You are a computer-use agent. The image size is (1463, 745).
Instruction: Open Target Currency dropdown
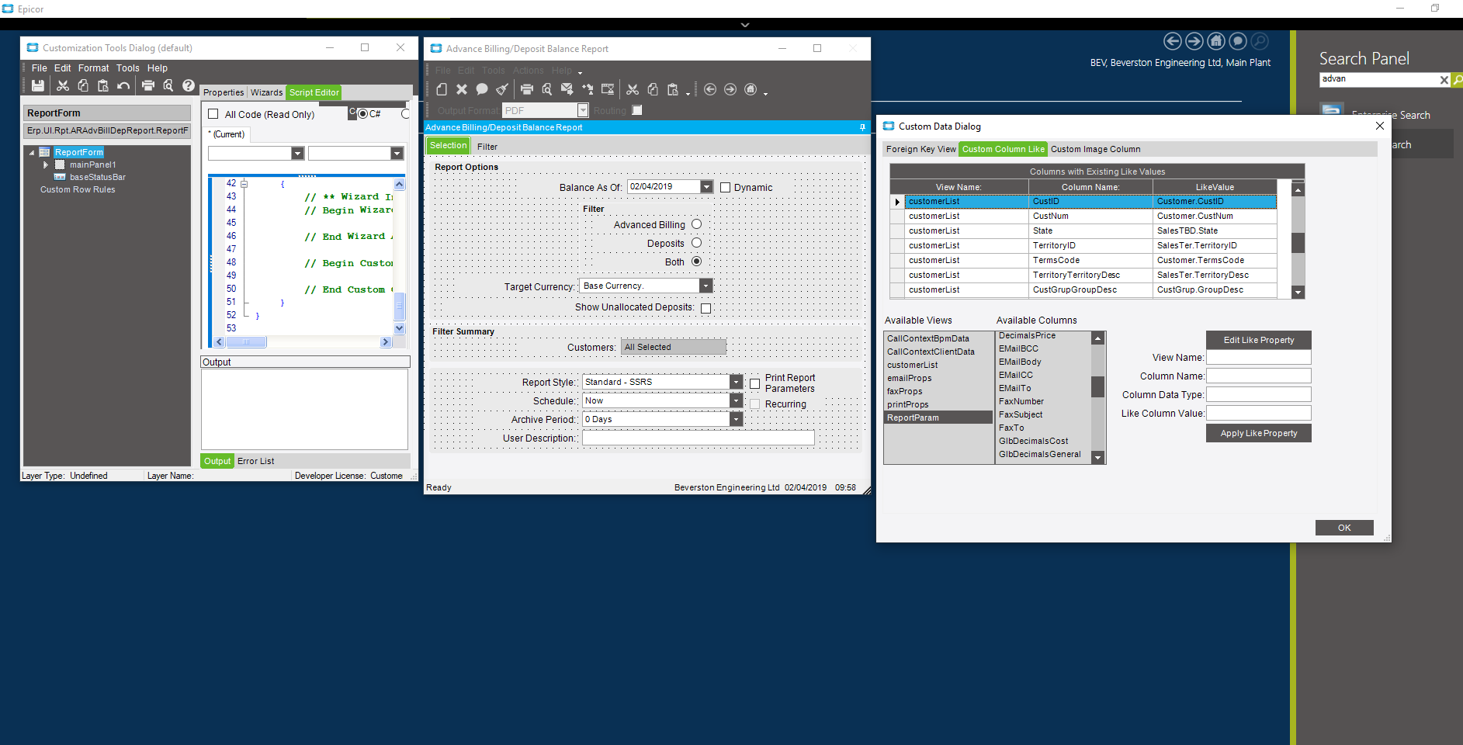[x=705, y=286]
